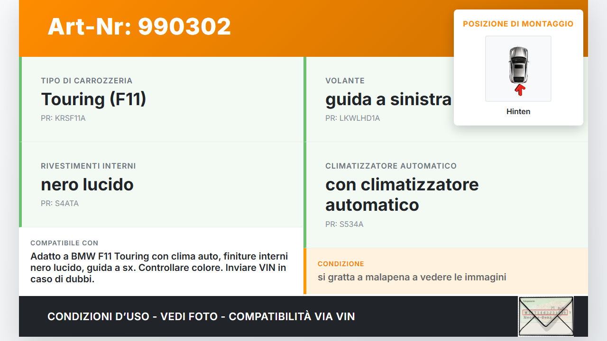Click PR code LKWLHD1A
607x341 pixels.
[353, 118]
